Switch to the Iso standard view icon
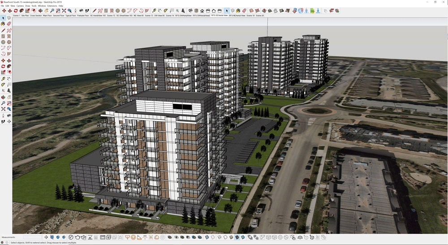Viewport: 448px width, 245px height. 190,11
